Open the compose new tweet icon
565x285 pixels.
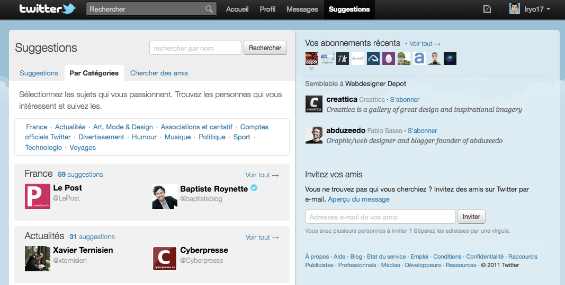point(487,9)
